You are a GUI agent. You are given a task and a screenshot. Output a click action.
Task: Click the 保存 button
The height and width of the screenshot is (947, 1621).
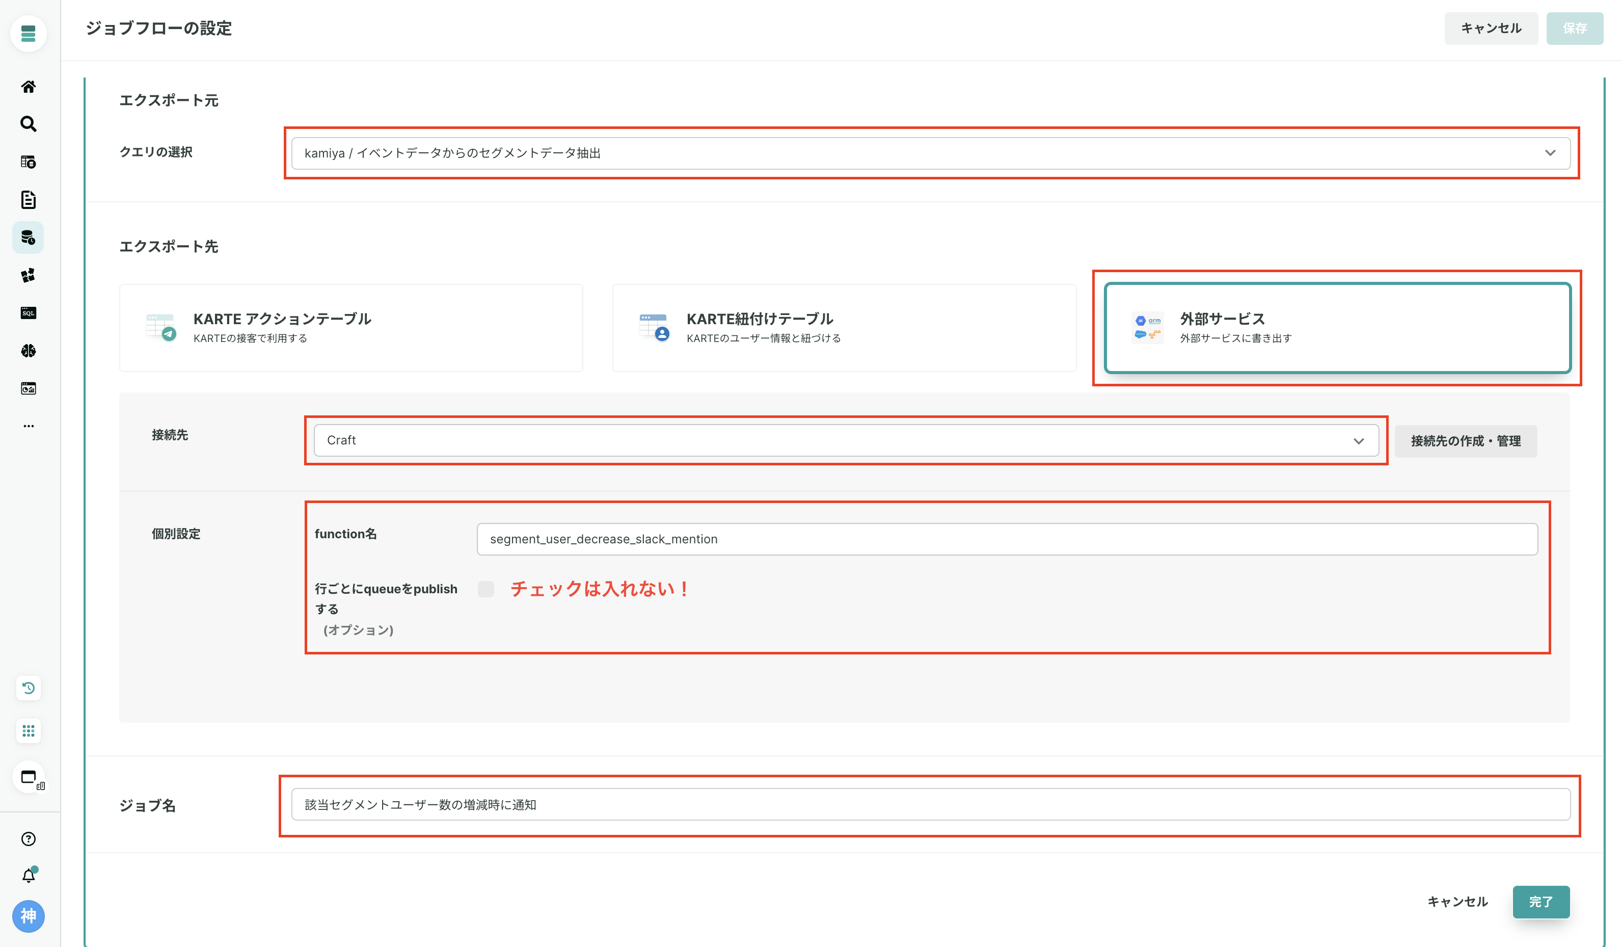[1575, 29]
